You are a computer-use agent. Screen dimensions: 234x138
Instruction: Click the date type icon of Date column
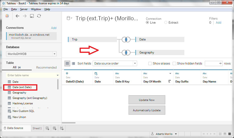[96, 74]
